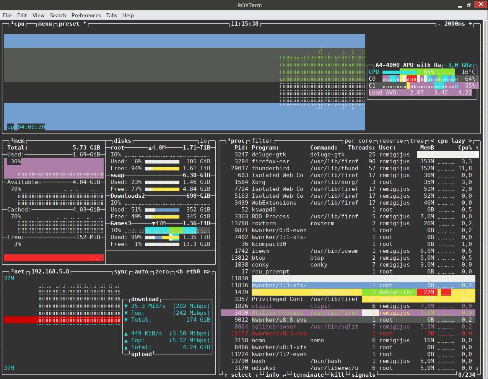
Task: Toggle the net zero option
Action: [162, 272]
